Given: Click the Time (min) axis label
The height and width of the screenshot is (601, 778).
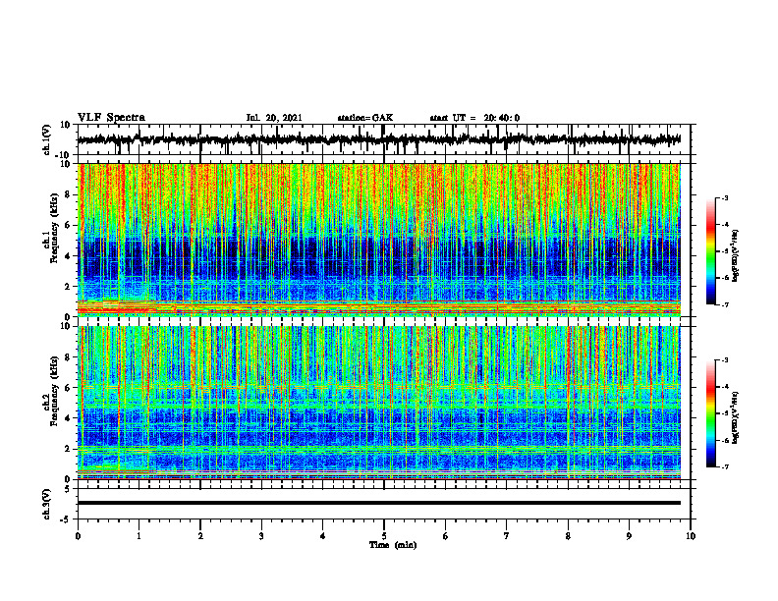Looking at the screenshot, I should pos(393,545).
